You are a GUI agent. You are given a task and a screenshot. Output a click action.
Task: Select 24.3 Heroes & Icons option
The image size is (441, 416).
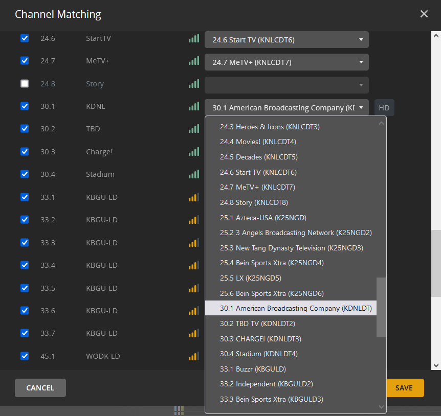(x=291, y=127)
